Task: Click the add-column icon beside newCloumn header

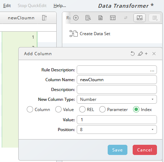Action: tap(44, 18)
